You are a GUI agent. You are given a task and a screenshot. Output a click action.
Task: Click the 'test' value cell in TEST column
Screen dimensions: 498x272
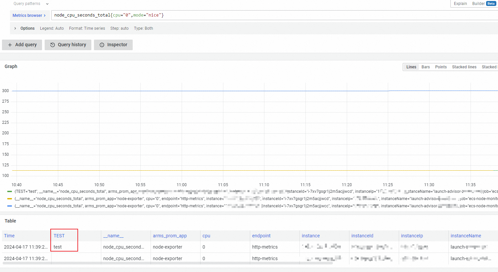[x=58, y=247]
